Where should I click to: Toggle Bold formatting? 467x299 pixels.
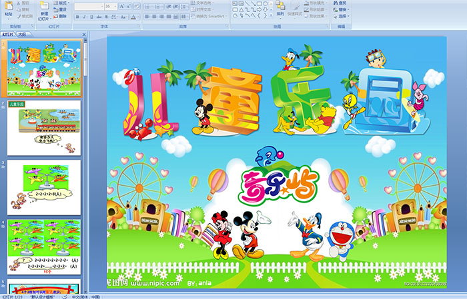point(77,17)
